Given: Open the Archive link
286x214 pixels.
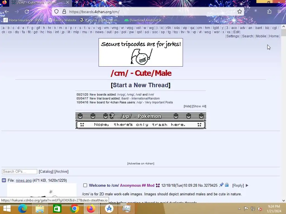Looking at the screenshot, I should 61,171.
